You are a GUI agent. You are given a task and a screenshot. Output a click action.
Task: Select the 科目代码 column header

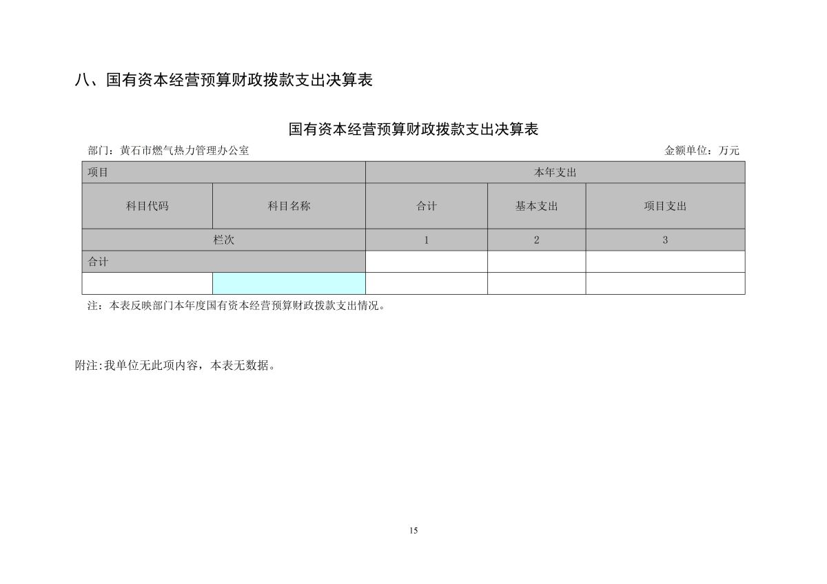[x=147, y=206]
